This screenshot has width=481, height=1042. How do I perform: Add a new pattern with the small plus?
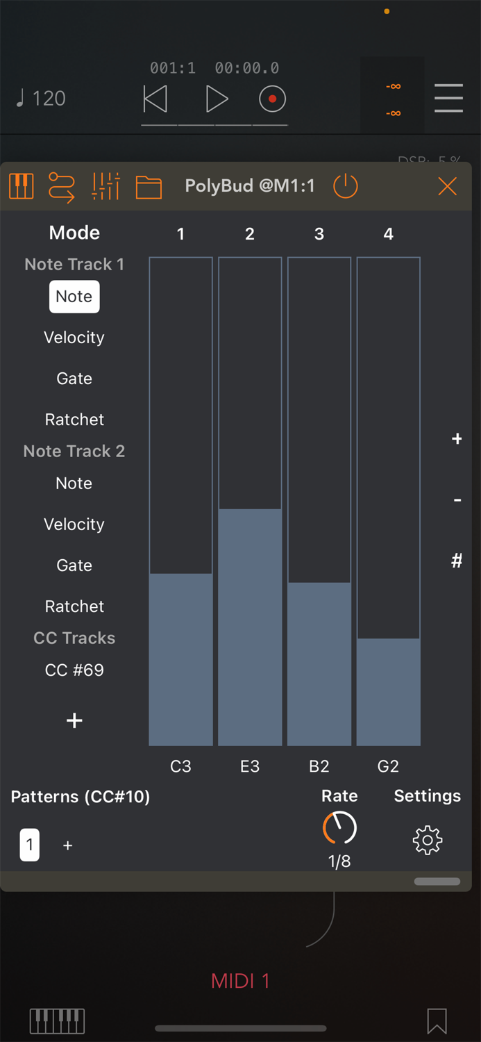67,845
